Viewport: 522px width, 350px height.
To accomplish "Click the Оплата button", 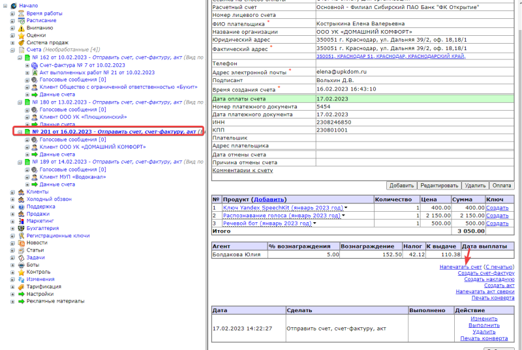I will pos(502,186).
